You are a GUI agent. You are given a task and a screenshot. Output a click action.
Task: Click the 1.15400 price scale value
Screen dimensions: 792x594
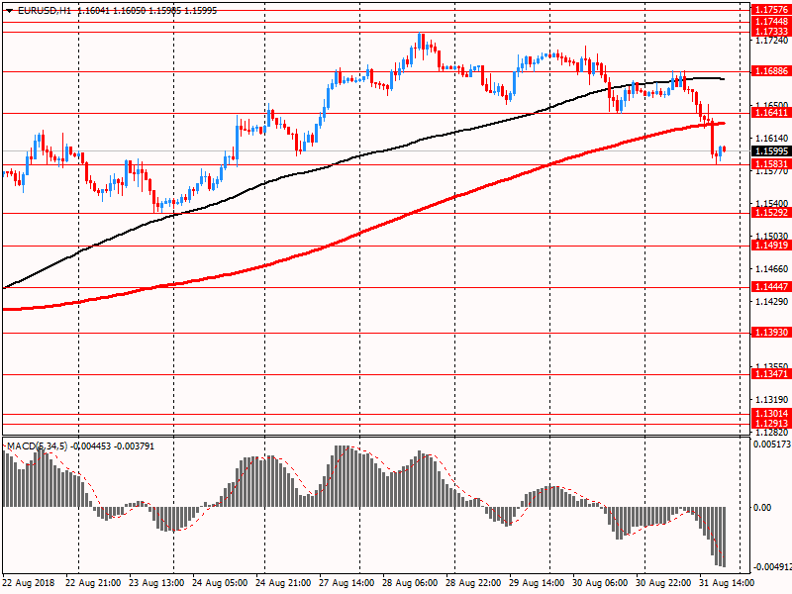click(x=771, y=203)
